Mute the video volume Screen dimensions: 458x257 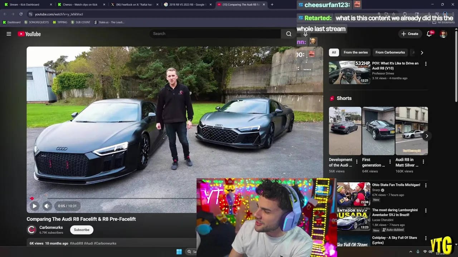coord(47,206)
